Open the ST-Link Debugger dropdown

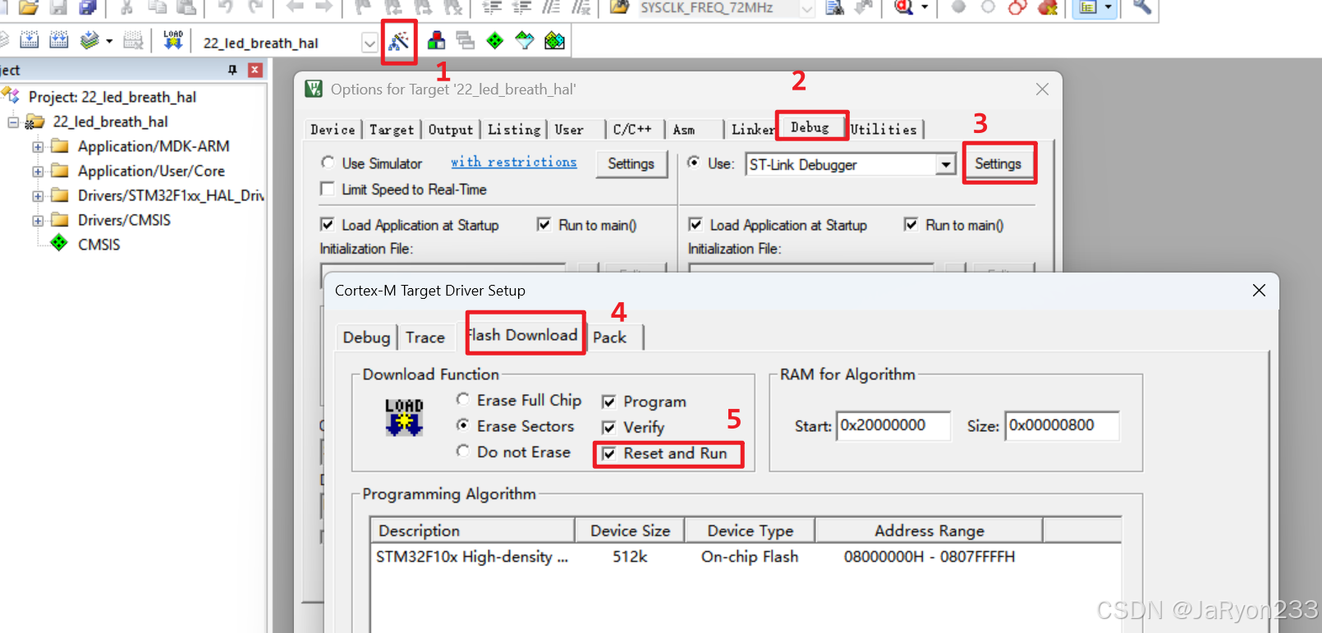946,164
